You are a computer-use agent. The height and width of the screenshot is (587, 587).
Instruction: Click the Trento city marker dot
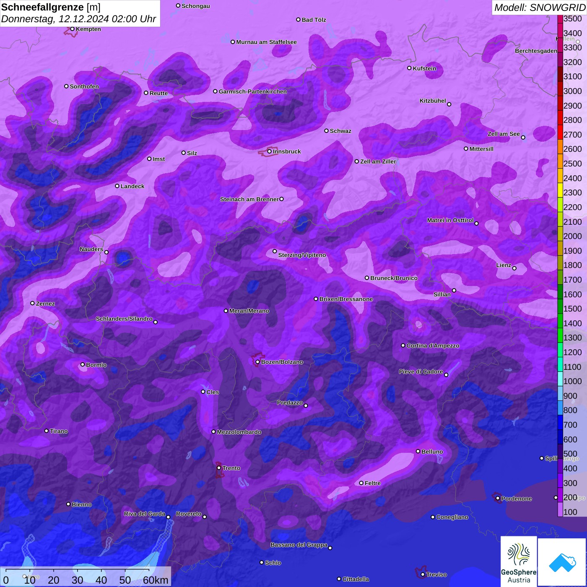coord(219,468)
